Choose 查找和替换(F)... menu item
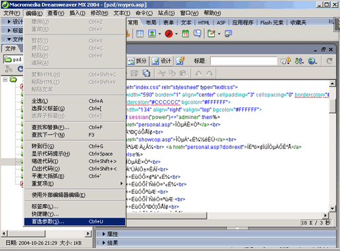This screenshot has width=340, height=251. tap(75, 127)
